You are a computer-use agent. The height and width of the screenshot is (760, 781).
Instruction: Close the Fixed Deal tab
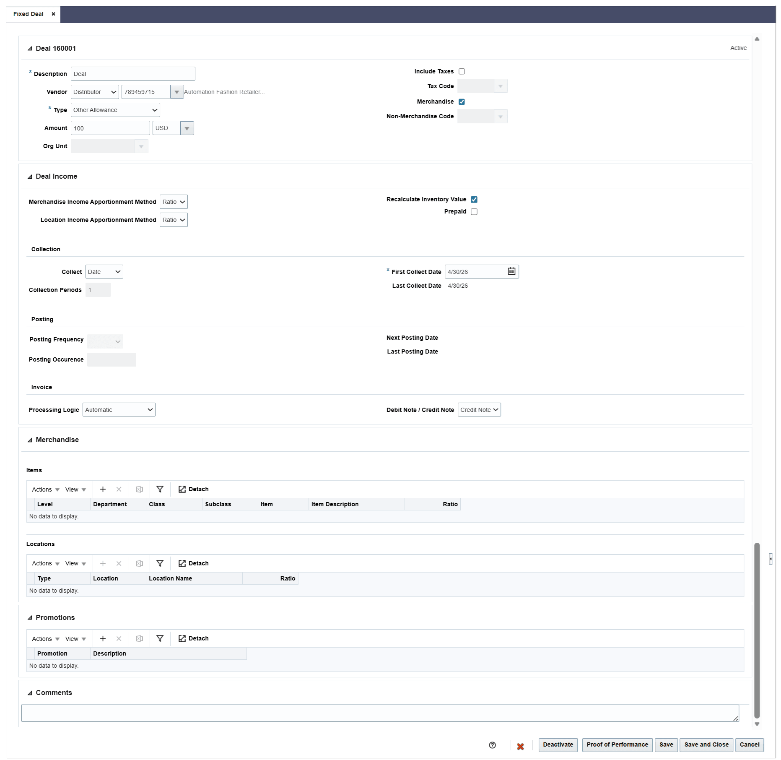pos(53,14)
